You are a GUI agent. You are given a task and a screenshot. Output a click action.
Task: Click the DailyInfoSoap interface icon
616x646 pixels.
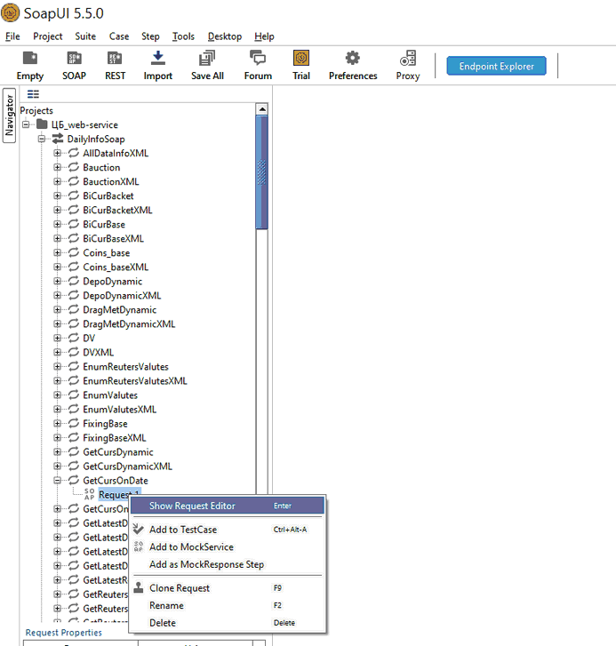(58, 139)
